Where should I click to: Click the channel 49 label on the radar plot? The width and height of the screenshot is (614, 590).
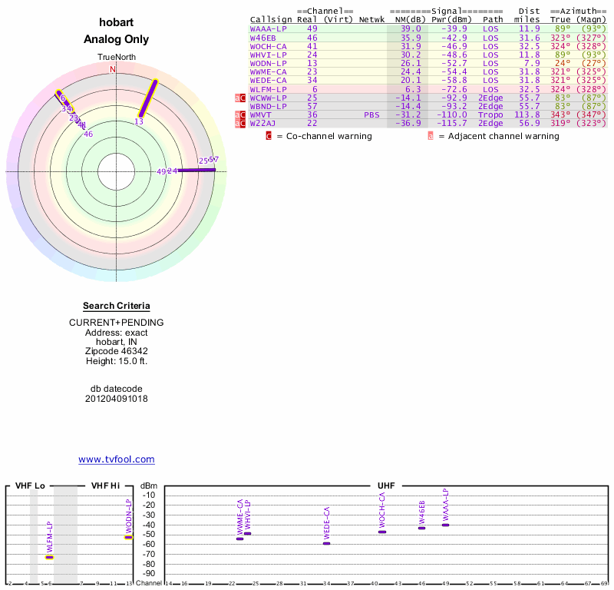[x=161, y=172]
